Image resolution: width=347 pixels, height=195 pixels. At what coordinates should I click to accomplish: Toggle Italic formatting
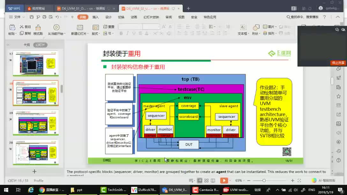tap(128, 33)
